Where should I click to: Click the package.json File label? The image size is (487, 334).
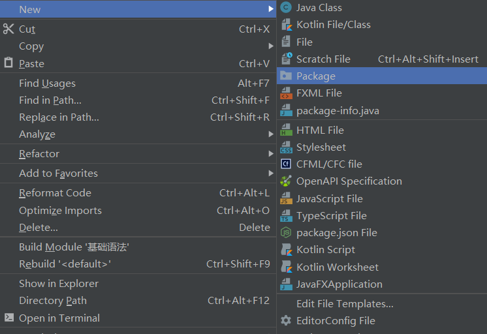337,233
